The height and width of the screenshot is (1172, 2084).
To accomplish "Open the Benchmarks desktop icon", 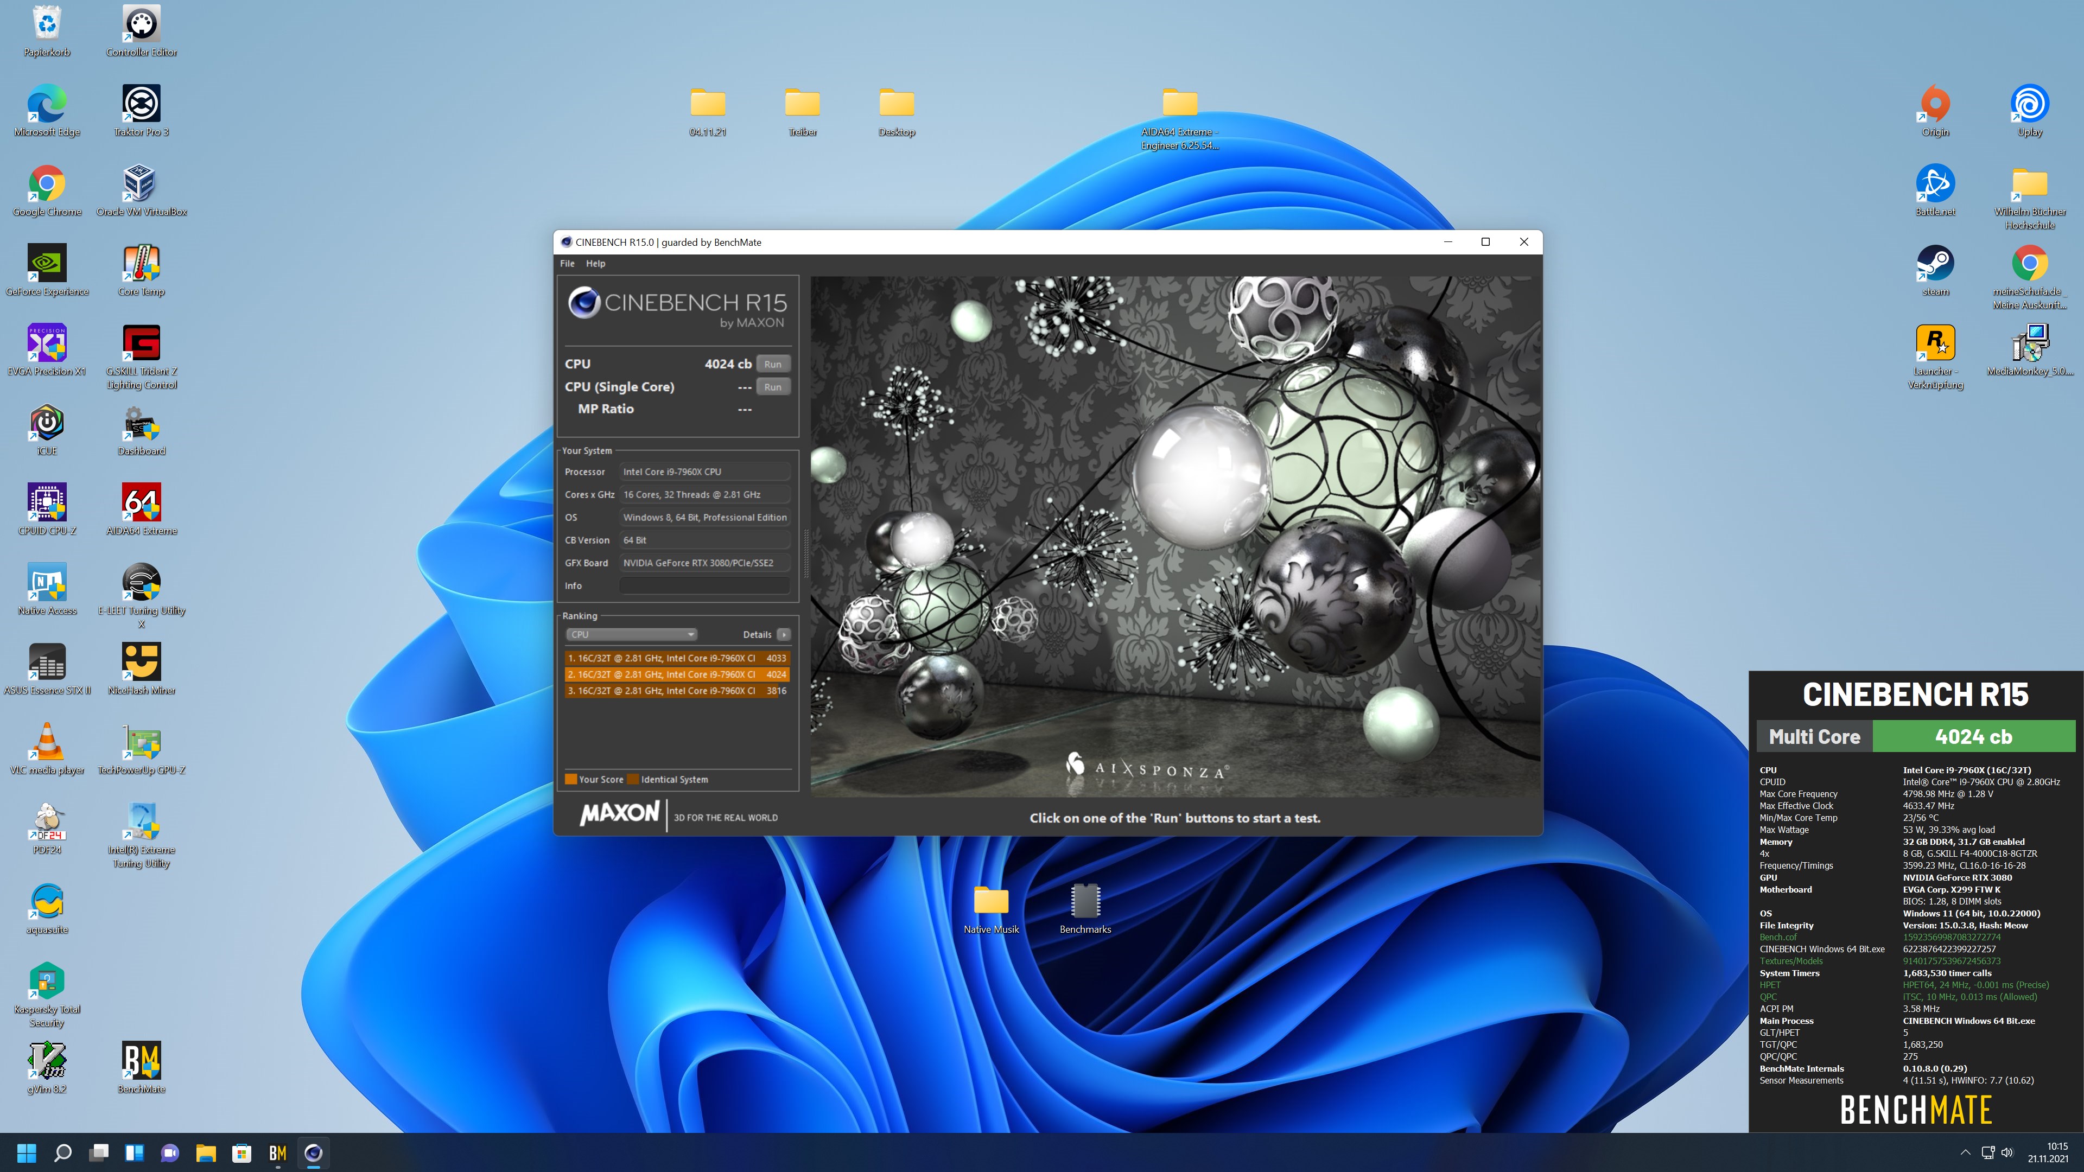I will (x=1085, y=909).
